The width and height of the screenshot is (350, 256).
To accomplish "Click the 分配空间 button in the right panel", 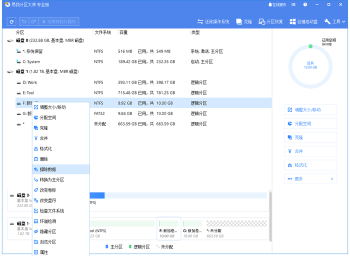I will 310,123.
